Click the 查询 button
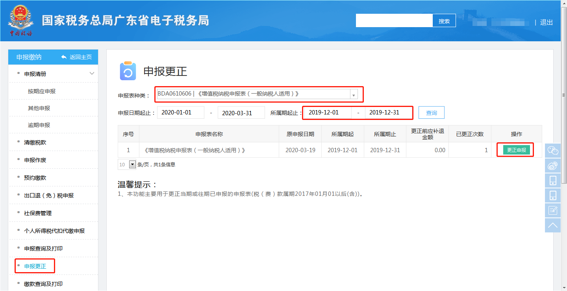 [431, 113]
